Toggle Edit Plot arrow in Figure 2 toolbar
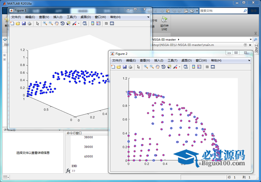The width and height of the screenshot is (261, 182). 138,67
